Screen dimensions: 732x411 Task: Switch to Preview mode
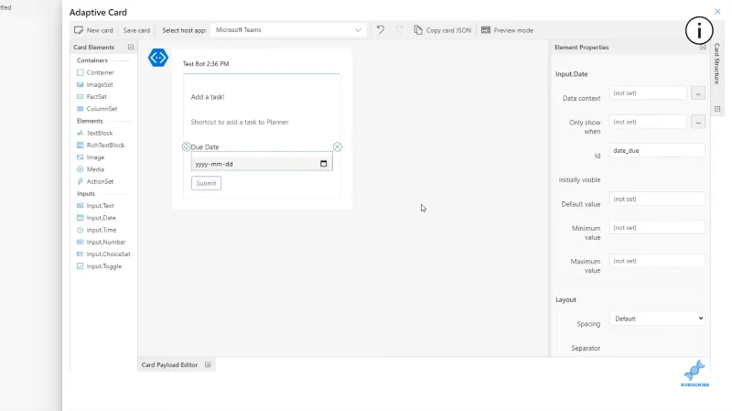(507, 30)
